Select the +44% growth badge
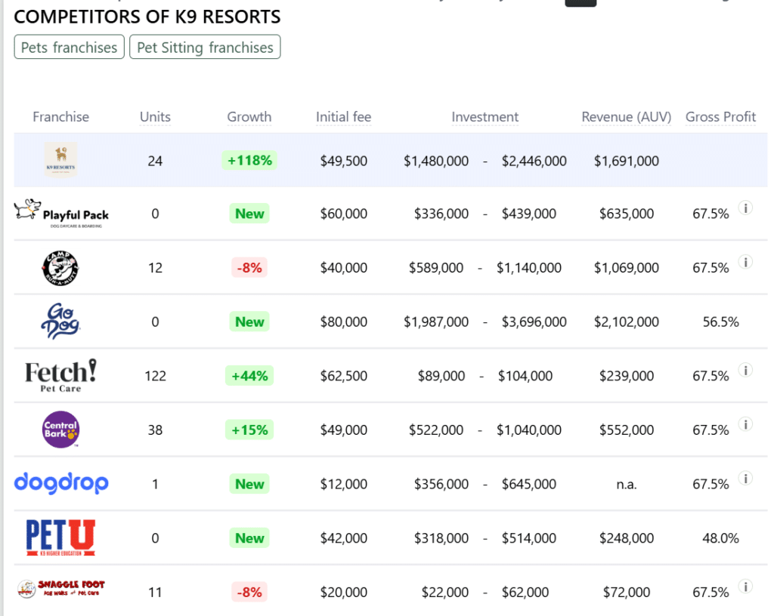 click(249, 376)
